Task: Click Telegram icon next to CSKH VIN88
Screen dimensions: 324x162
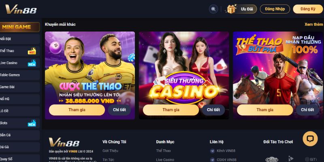Action: pos(212,160)
